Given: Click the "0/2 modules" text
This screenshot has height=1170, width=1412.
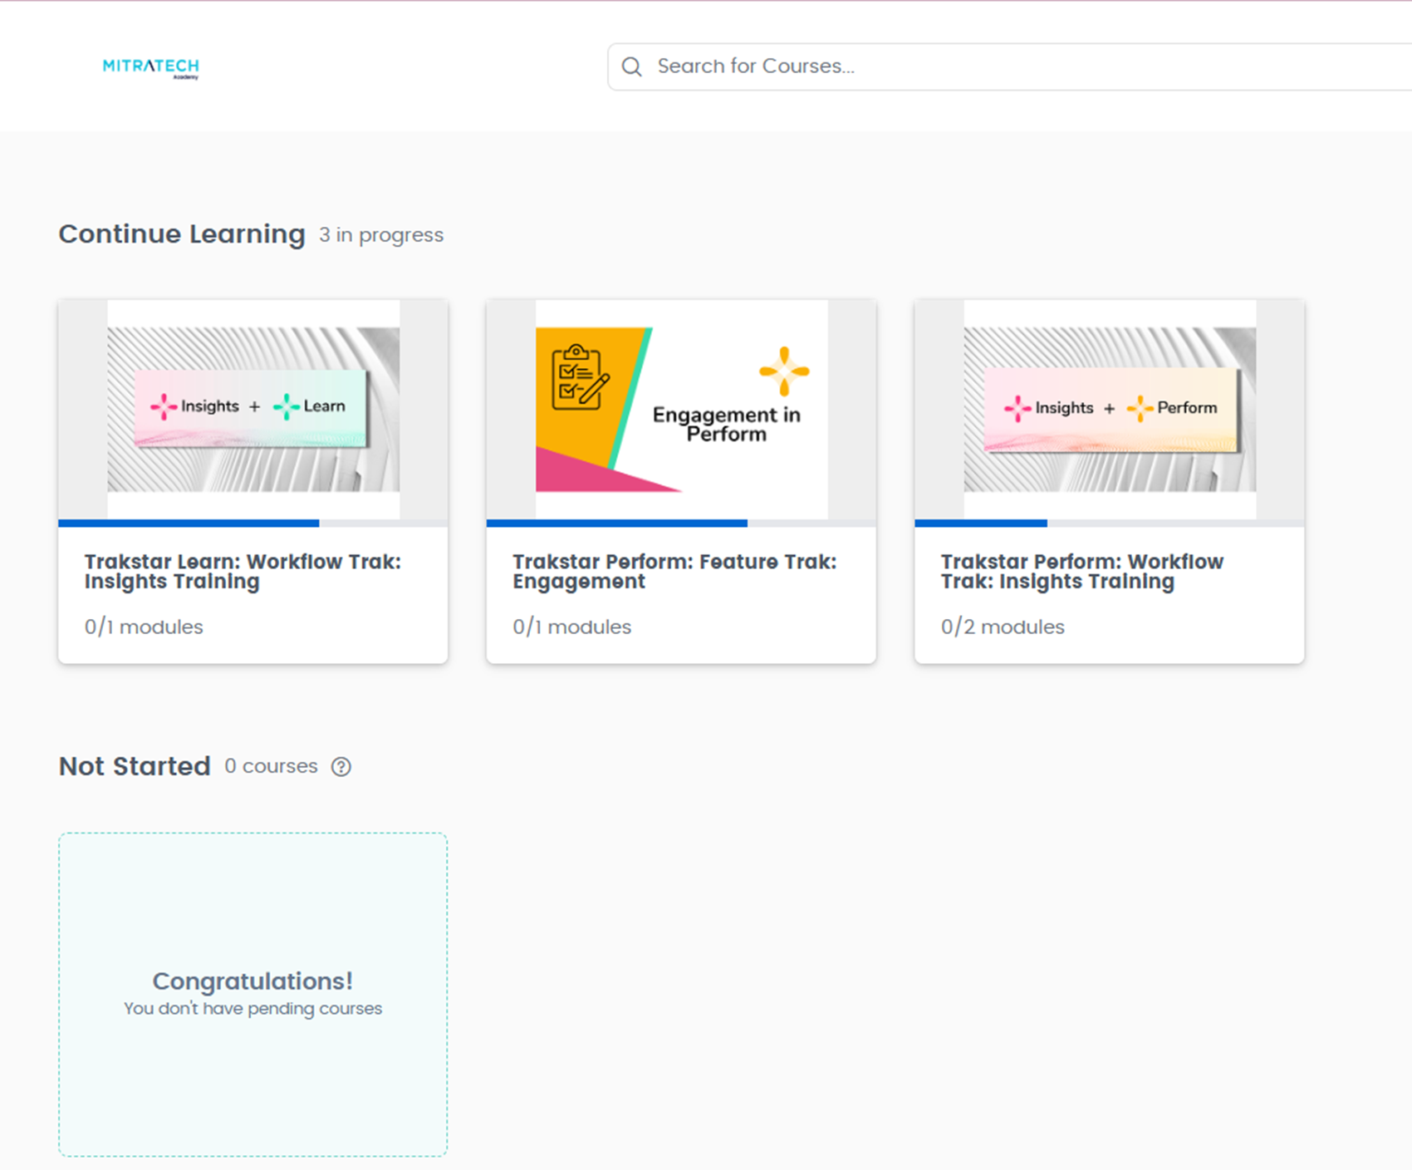Looking at the screenshot, I should pos(1003,627).
